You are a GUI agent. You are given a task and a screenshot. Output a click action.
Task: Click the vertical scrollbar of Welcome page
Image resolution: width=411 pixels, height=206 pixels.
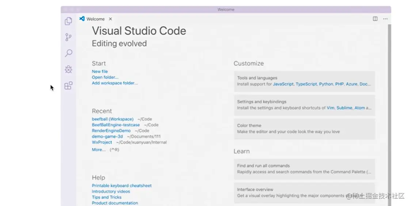click(389, 115)
